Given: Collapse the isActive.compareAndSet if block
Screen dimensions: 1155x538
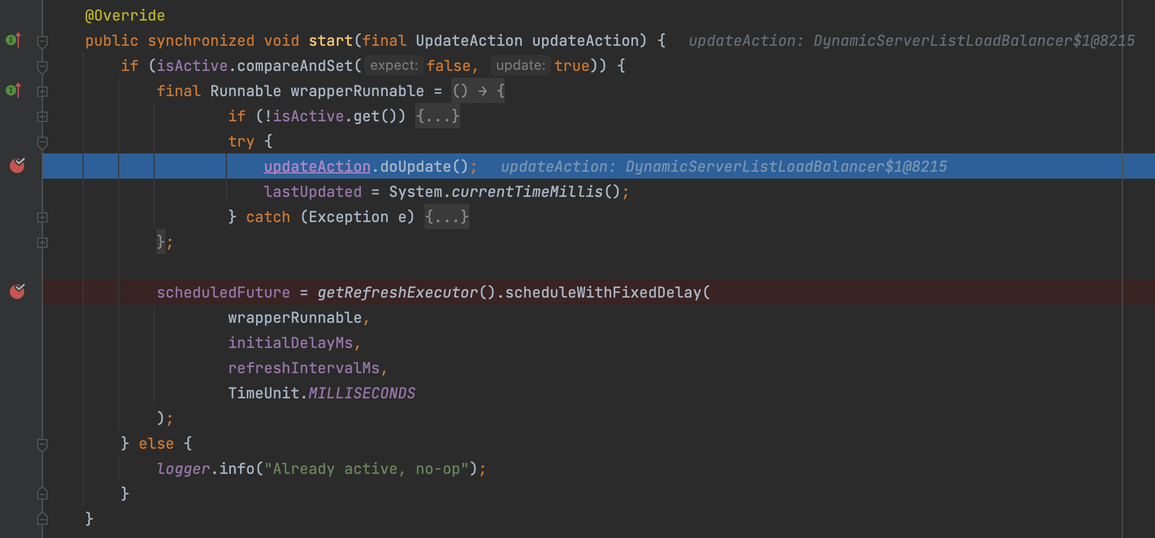Looking at the screenshot, I should (42, 66).
